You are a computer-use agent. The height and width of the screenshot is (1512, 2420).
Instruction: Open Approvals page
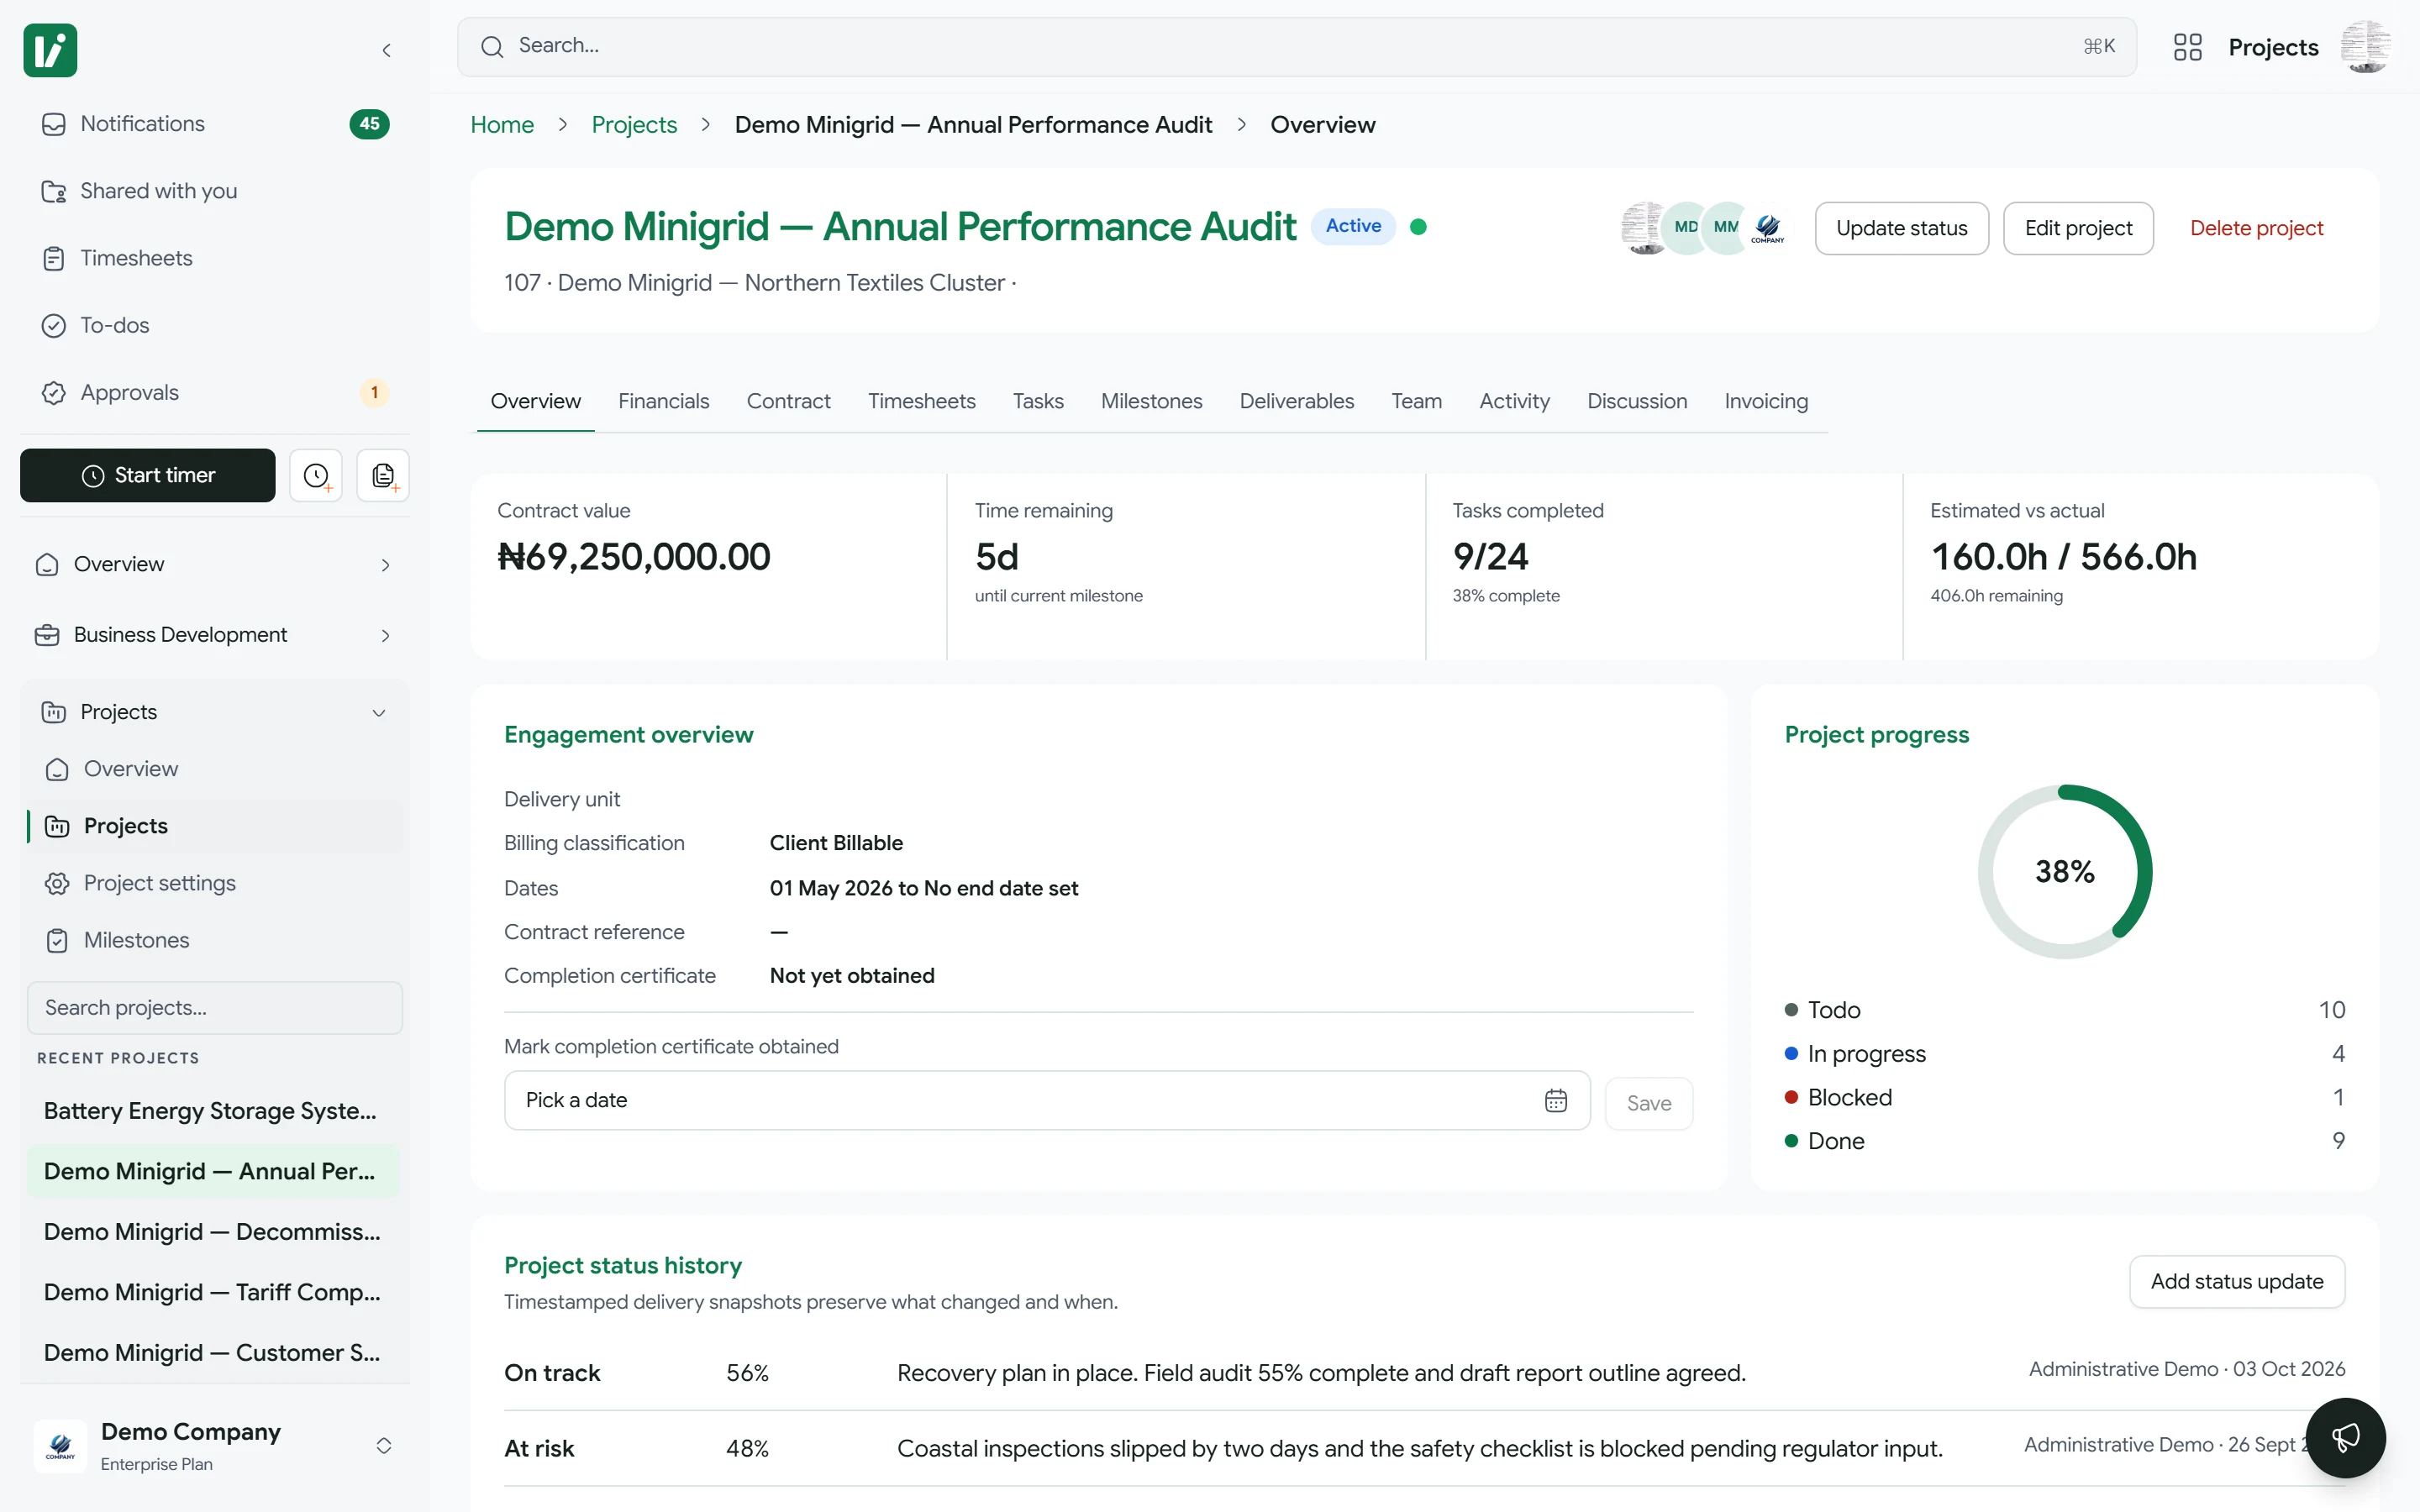(215, 392)
